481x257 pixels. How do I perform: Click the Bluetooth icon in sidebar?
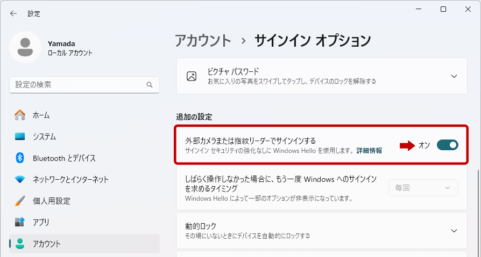click(20, 158)
